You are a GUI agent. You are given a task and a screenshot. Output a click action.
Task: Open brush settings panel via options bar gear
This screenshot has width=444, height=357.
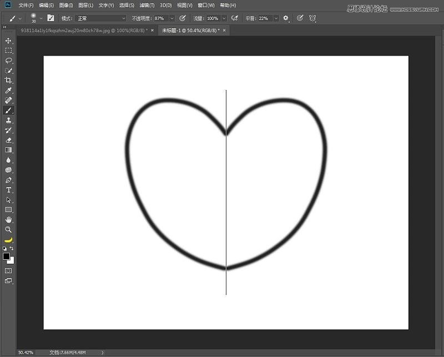point(285,18)
